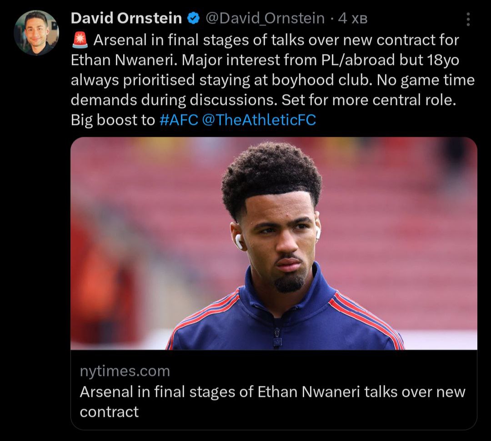Open the @David_Ornstein handle link
The height and width of the screenshot is (441, 491).
[265, 19]
